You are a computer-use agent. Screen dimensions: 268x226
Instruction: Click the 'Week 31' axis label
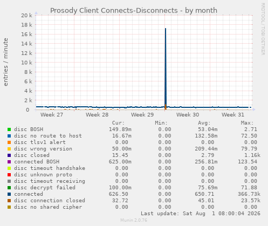point(233,115)
